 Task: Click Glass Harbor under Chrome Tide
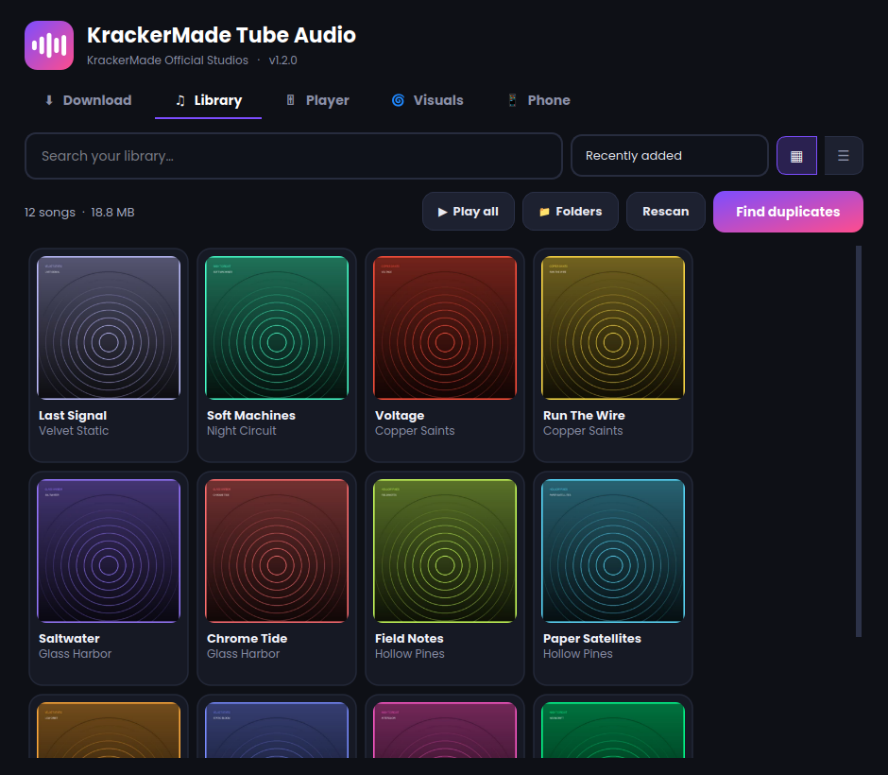[243, 654]
